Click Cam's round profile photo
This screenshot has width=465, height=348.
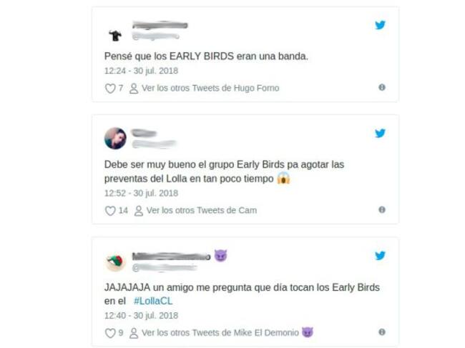(x=115, y=139)
